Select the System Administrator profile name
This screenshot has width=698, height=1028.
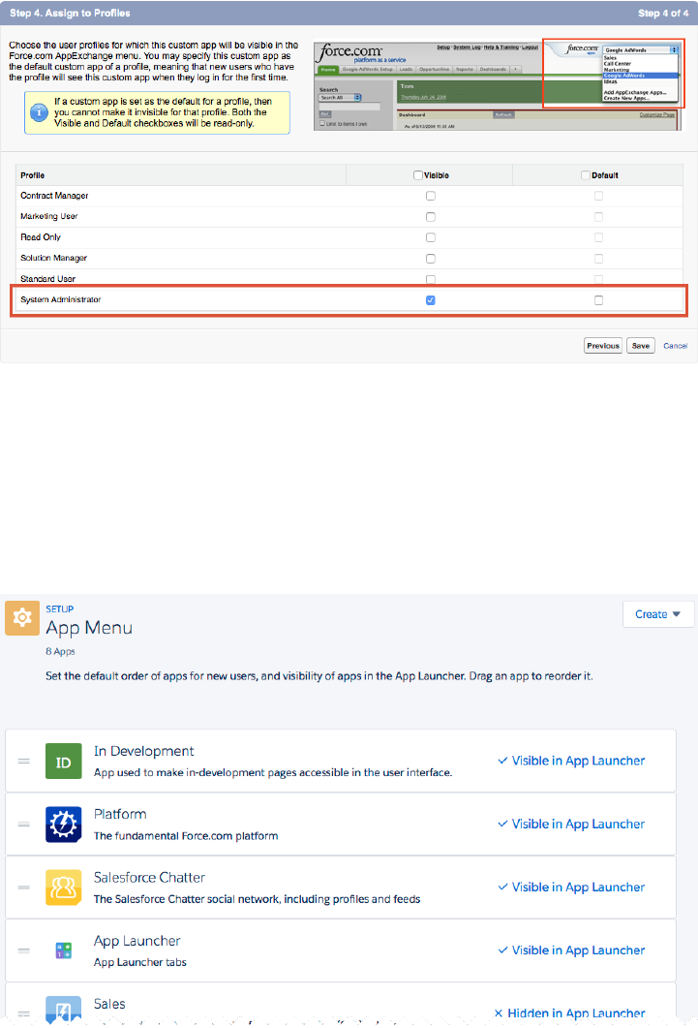tap(61, 299)
